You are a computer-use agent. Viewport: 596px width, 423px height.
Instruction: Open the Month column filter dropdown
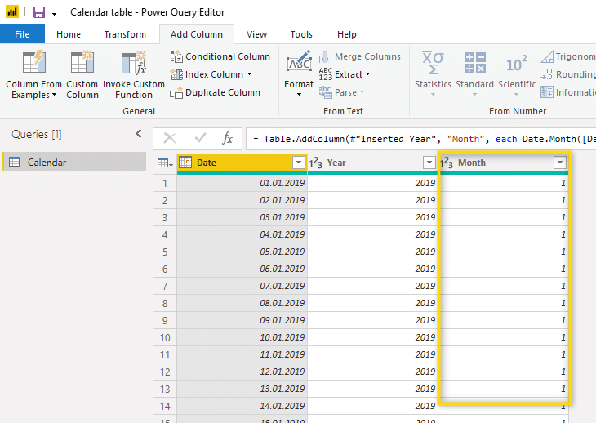(x=559, y=163)
